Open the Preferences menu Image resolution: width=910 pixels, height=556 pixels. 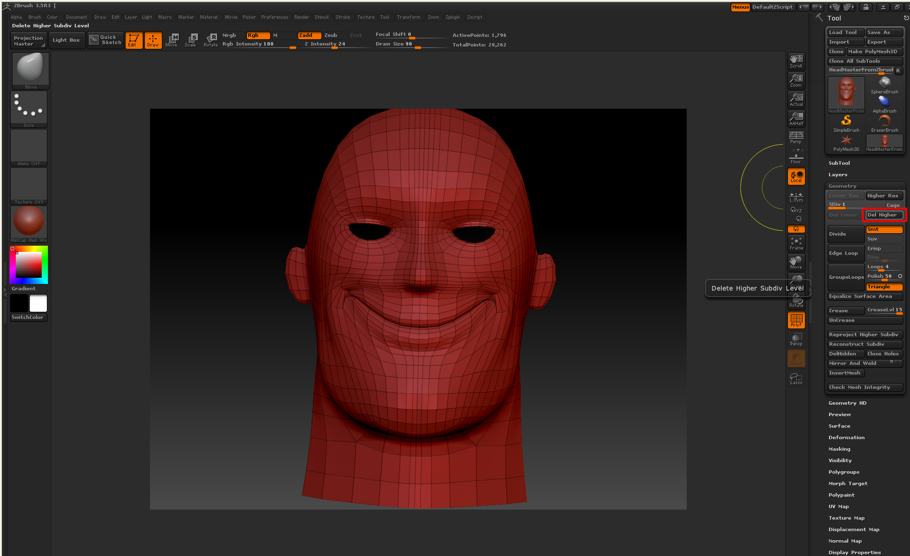(274, 17)
